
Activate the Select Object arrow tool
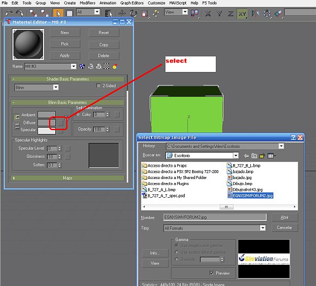(x=58, y=13)
